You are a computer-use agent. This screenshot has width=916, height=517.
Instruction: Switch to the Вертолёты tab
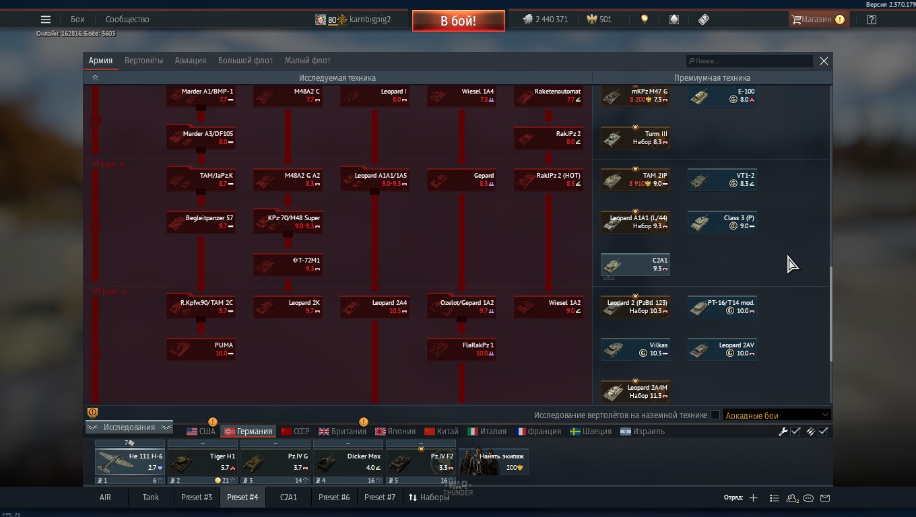click(143, 61)
